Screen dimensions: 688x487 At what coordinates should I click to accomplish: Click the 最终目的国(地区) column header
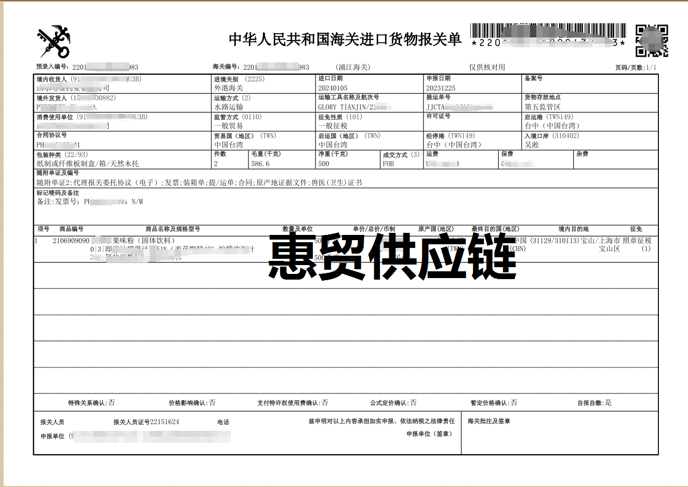[495, 229]
